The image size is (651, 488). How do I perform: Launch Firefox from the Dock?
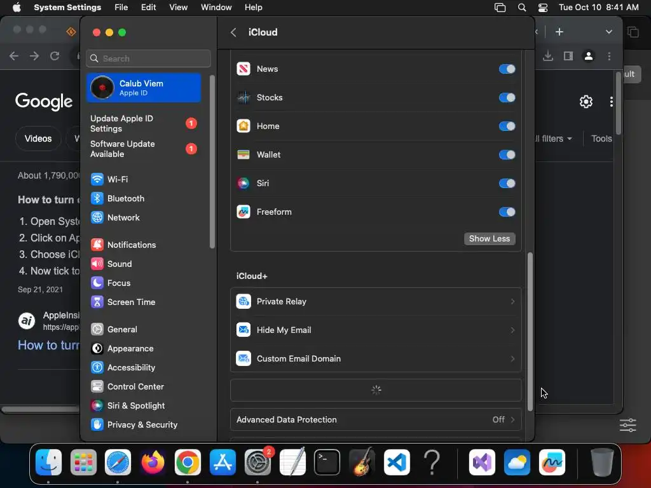point(153,463)
